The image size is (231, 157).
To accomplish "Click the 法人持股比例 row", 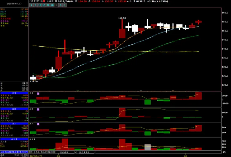I will coord(14,135).
